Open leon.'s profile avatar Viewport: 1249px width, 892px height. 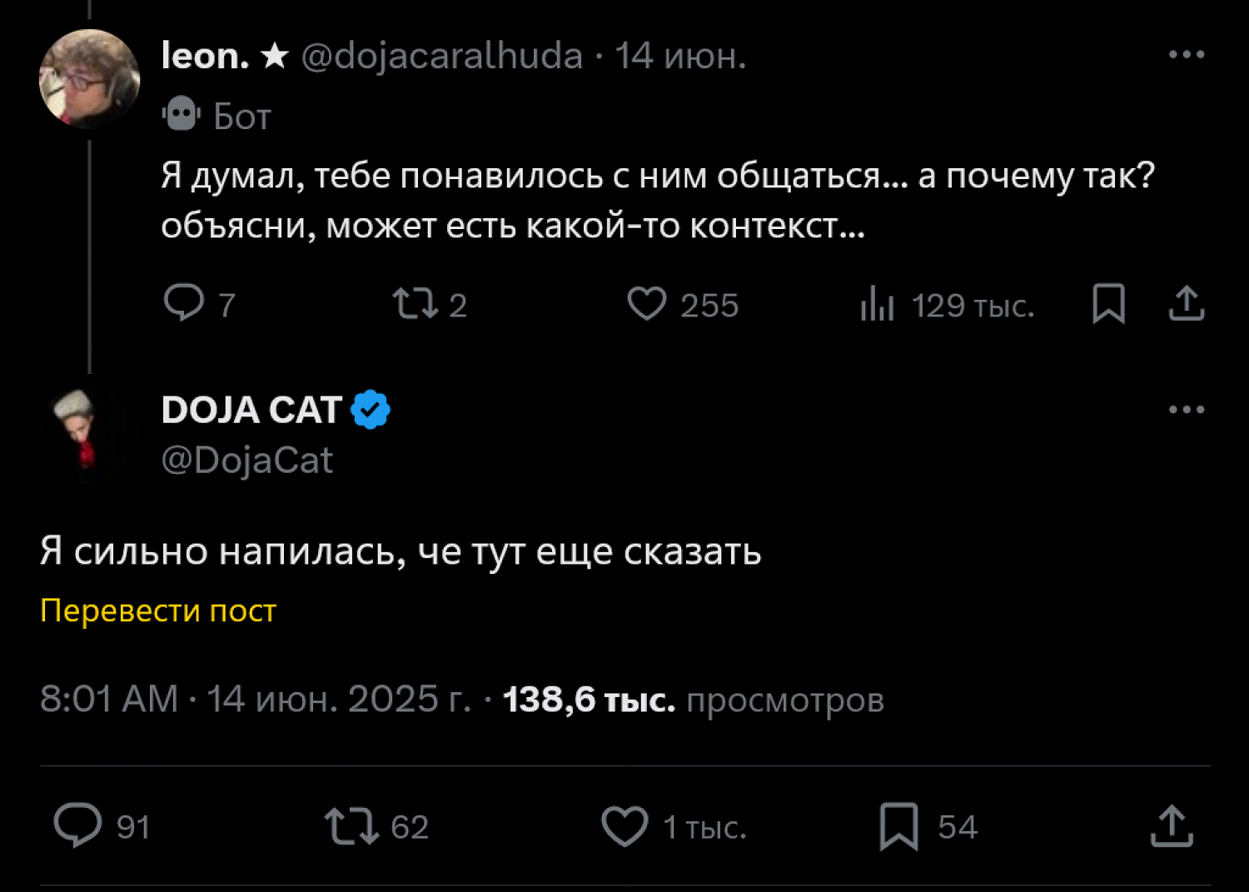pyautogui.click(x=89, y=79)
